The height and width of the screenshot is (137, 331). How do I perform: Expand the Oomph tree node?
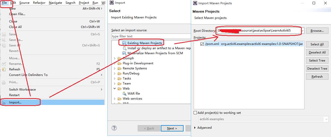[x=115, y=58]
